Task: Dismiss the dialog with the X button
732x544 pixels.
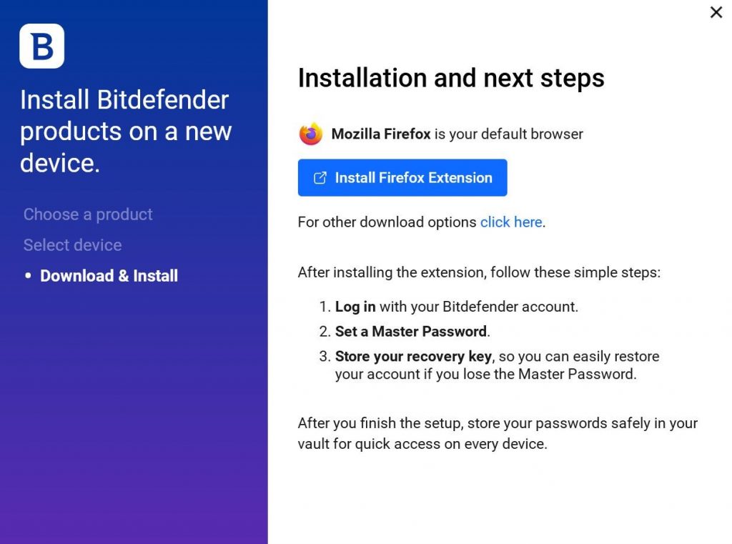Action: 716,12
